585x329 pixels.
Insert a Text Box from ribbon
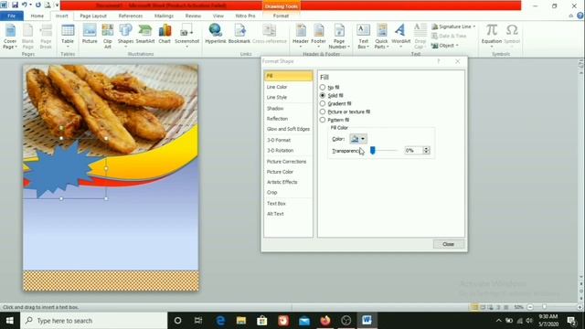click(x=363, y=36)
